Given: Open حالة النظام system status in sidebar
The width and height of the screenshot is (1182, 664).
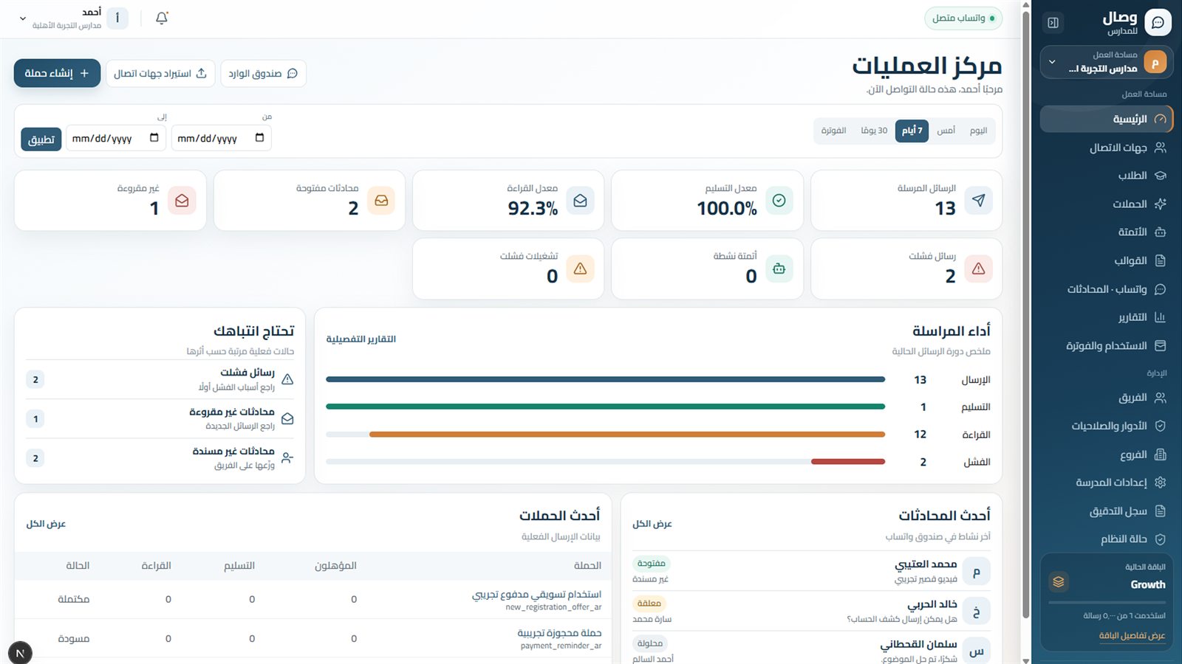Looking at the screenshot, I should (x=1106, y=539).
